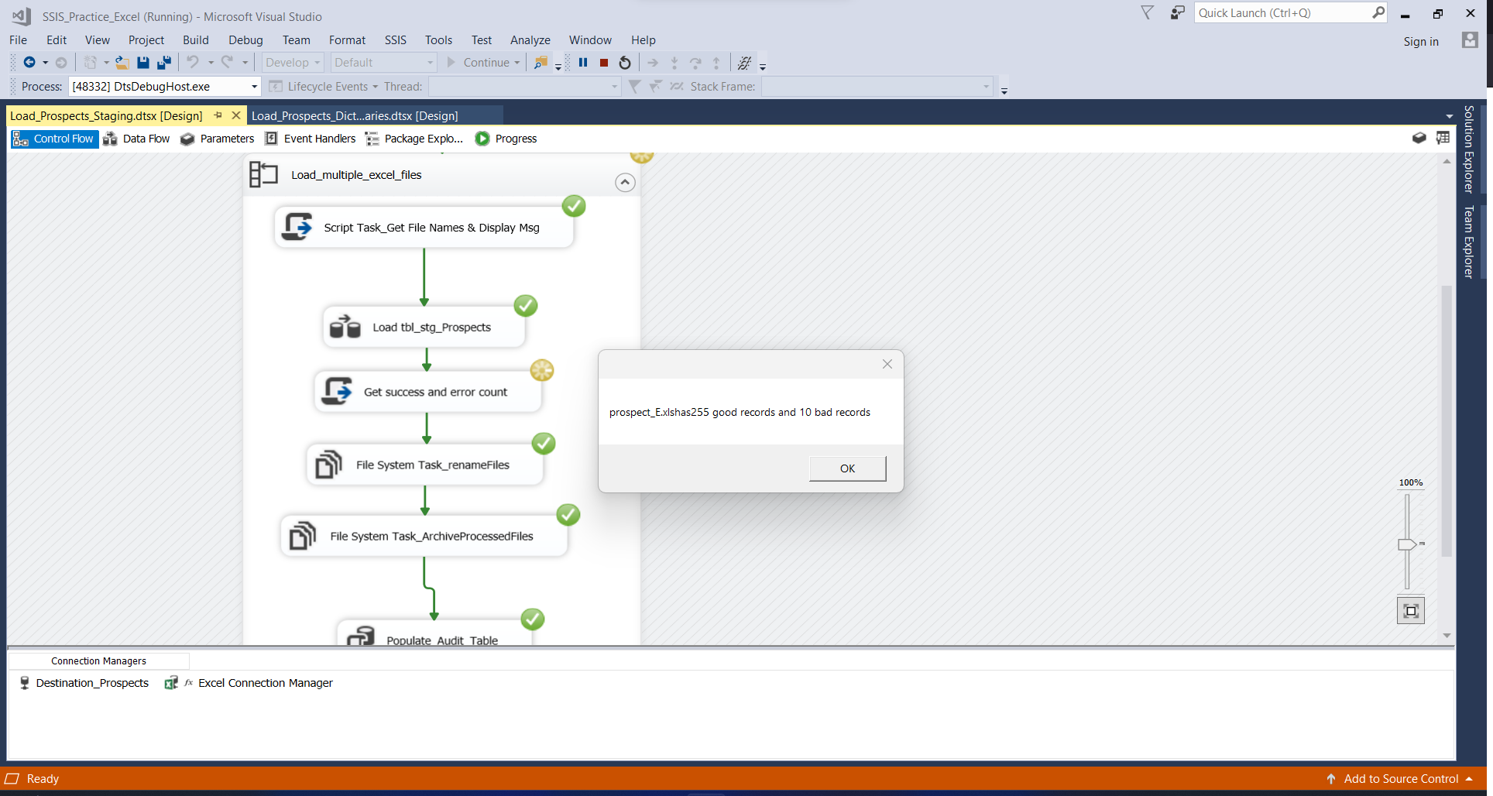Stop debugging with the red square icon
1493x796 pixels.
pos(604,63)
